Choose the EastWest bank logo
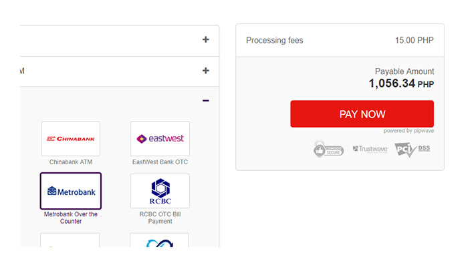 tap(160, 139)
